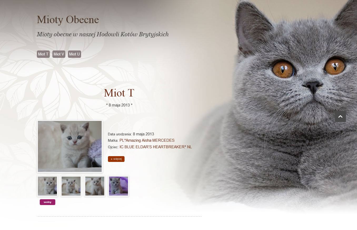Click the Data urodzenia label text
The image size is (357, 230).
click(120, 134)
